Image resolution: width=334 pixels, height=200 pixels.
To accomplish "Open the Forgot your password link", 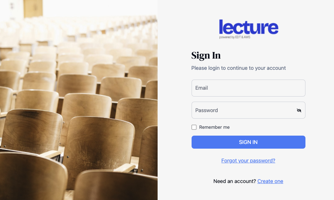I will tap(248, 161).
